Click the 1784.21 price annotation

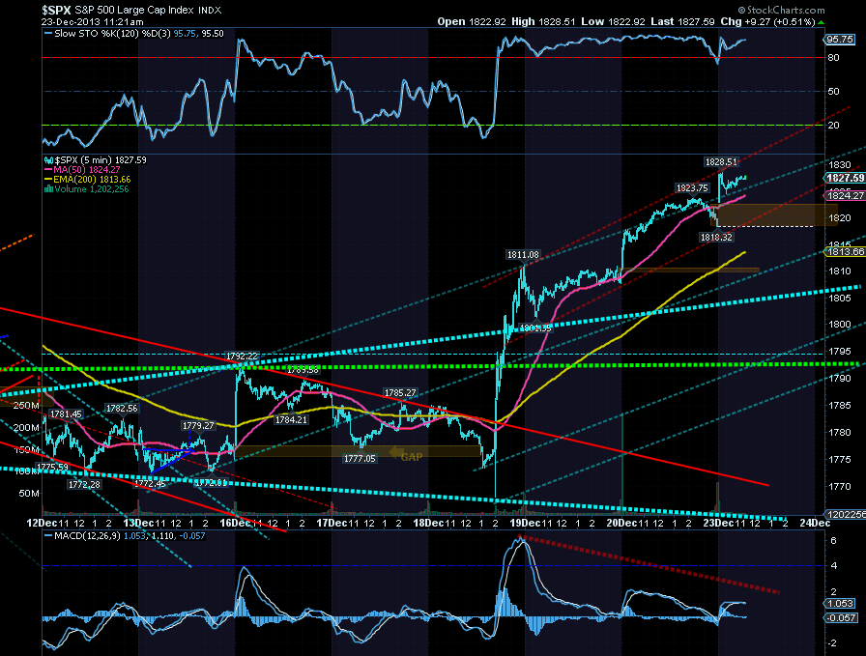291,419
